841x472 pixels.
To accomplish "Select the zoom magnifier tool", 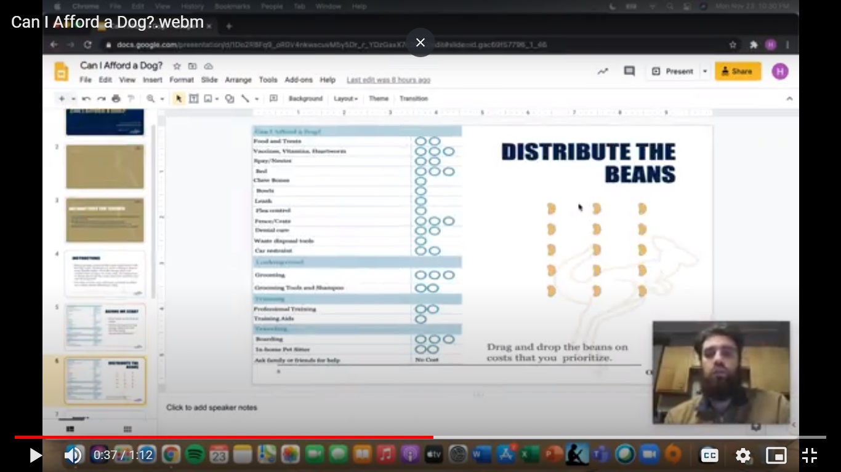I will coord(150,98).
